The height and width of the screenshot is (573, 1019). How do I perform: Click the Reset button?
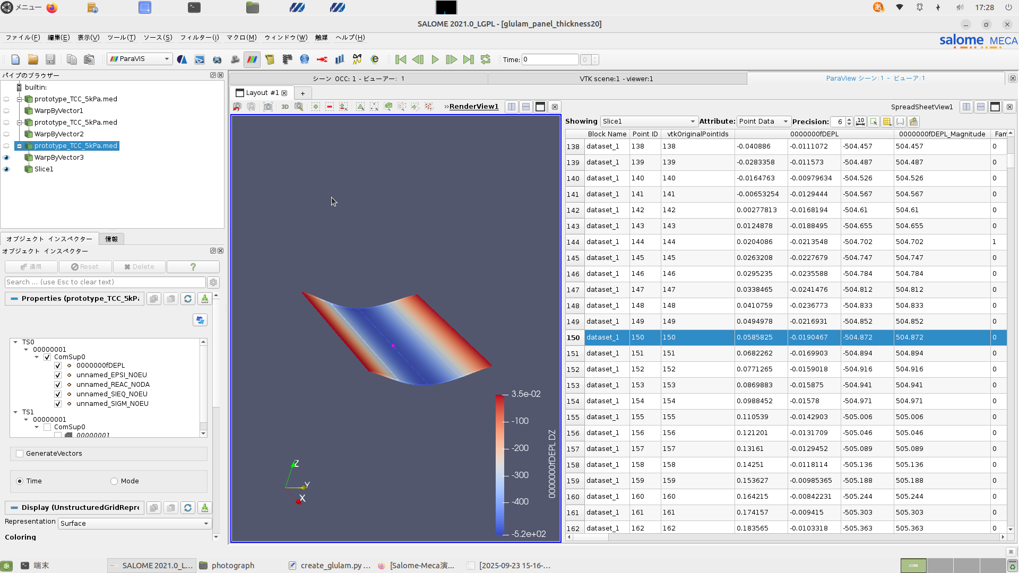point(85,267)
